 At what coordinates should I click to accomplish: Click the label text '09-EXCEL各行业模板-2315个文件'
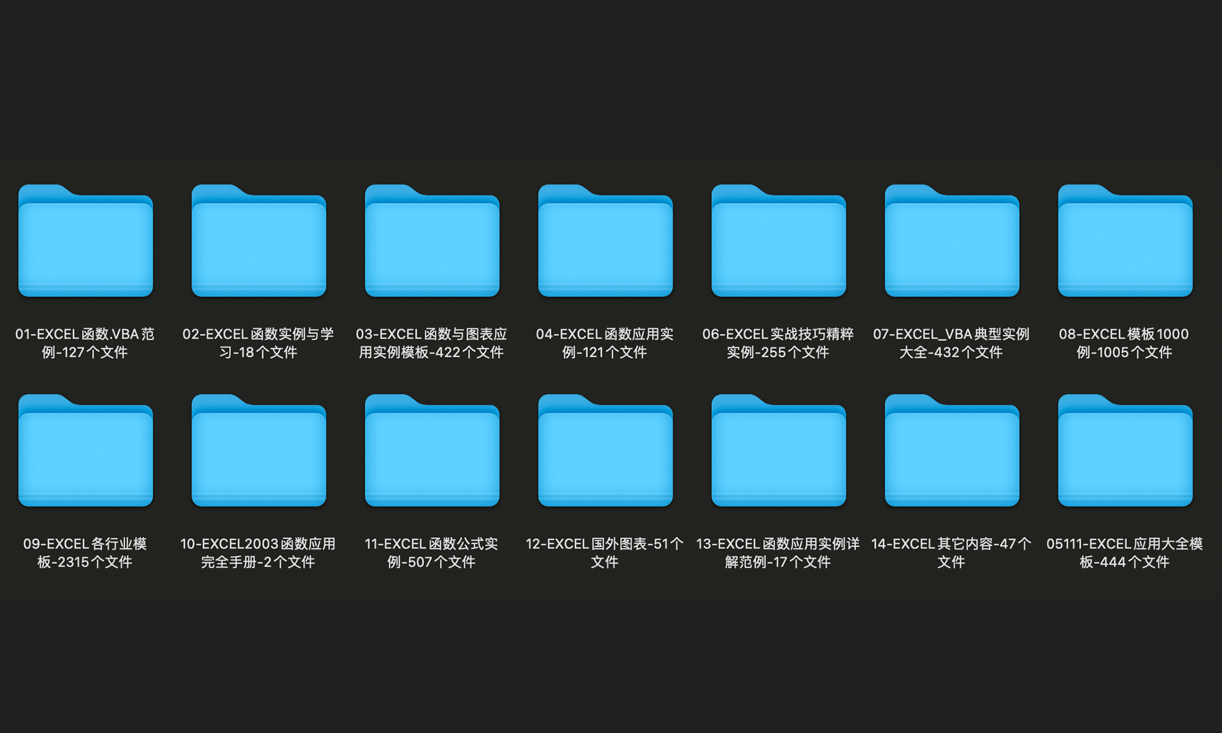click(x=85, y=553)
